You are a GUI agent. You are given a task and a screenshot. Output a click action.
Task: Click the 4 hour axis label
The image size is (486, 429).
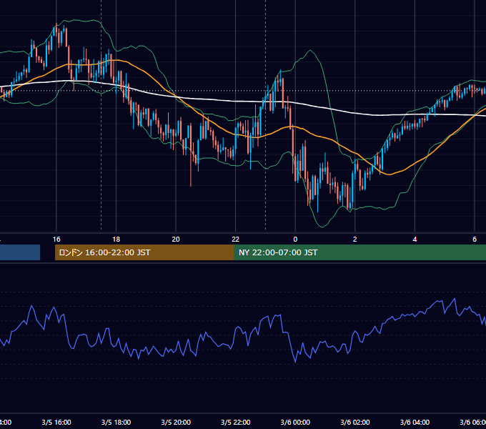(415, 240)
